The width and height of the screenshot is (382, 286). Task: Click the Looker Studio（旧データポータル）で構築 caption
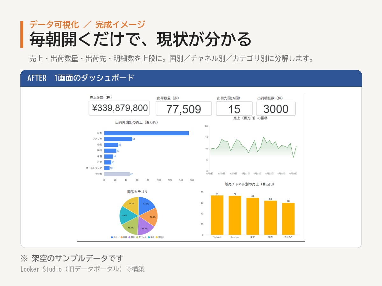point(82,269)
